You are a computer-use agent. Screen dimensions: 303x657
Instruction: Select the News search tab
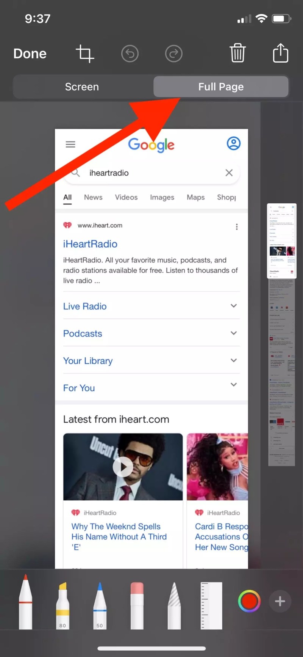click(93, 197)
